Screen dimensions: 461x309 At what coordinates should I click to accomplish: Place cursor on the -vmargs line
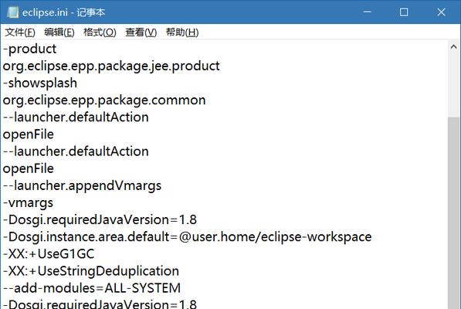[x=28, y=203]
